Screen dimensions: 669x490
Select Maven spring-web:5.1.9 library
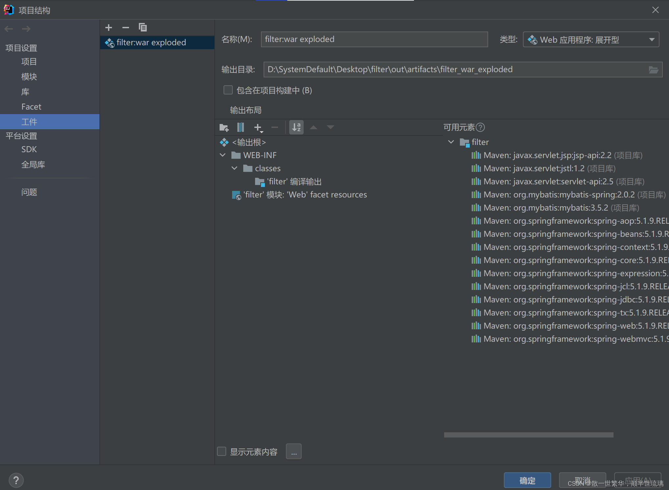click(570, 326)
